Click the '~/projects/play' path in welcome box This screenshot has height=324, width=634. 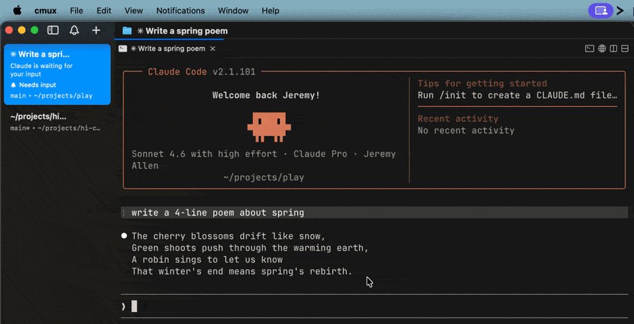pyautogui.click(x=263, y=177)
